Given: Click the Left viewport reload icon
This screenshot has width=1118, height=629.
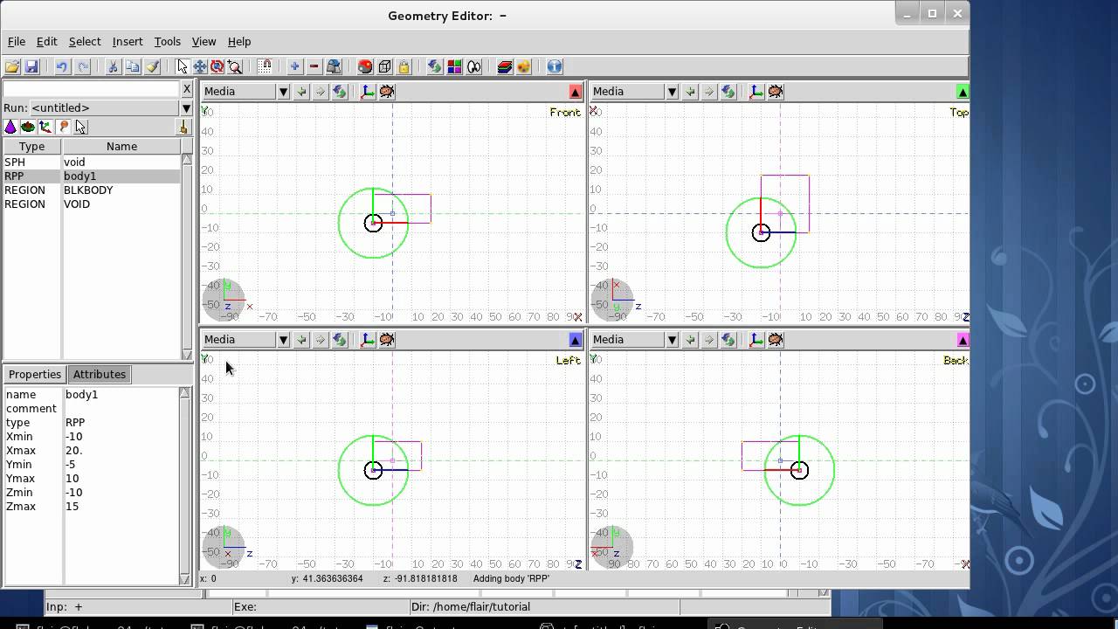Looking at the screenshot, I should click(340, 339).
